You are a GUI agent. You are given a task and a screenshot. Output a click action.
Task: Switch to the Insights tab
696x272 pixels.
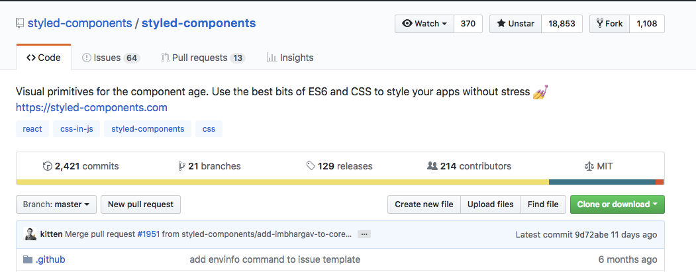[290, 58]
